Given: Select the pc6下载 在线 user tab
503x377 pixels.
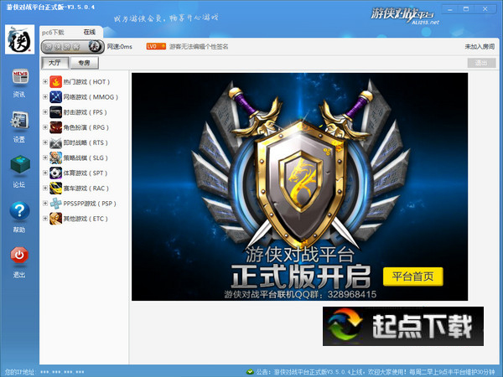Looking at the screenshot, I should 71,32.
